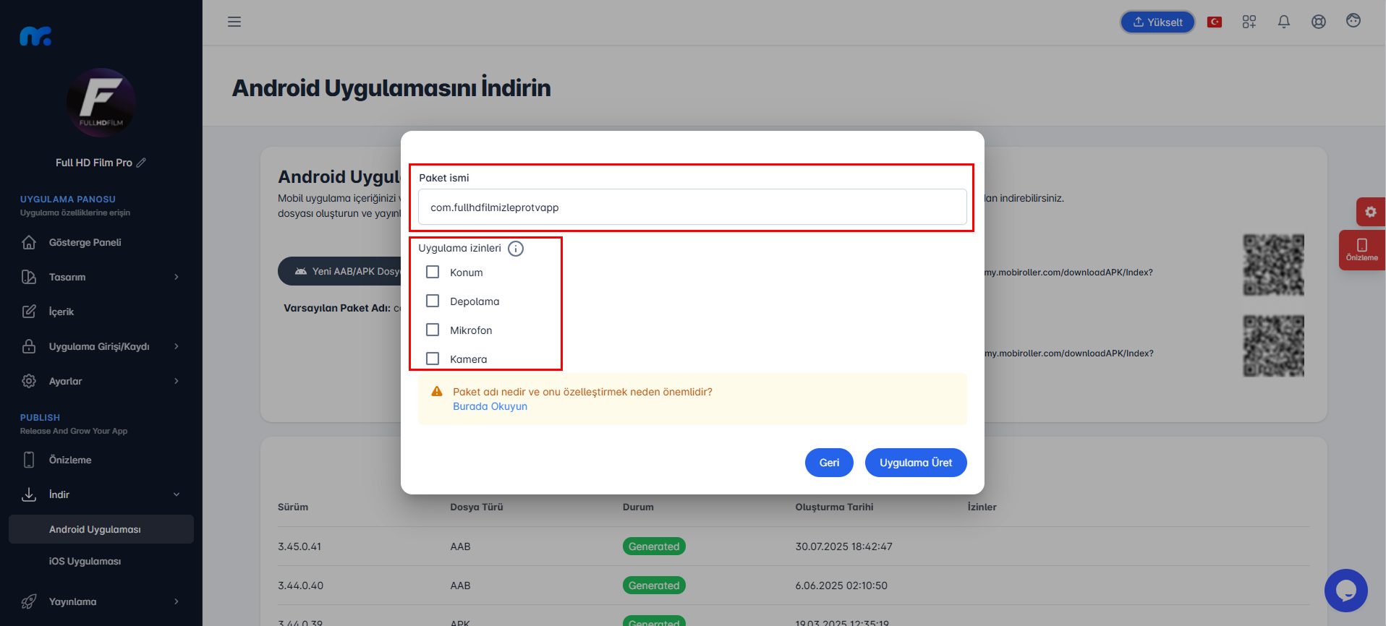
Task: Expand Uygulama Girişi/Kaydı submenu
Action: pos(101,346)
